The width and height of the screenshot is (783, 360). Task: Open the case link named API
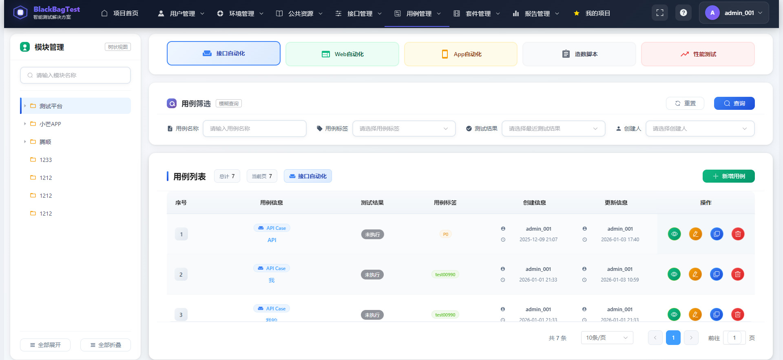[272, 240]
